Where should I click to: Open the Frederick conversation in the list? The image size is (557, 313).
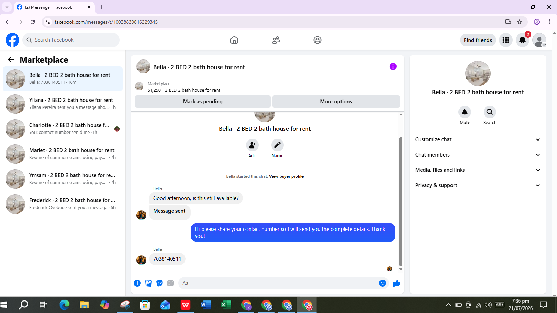point(63,204)
